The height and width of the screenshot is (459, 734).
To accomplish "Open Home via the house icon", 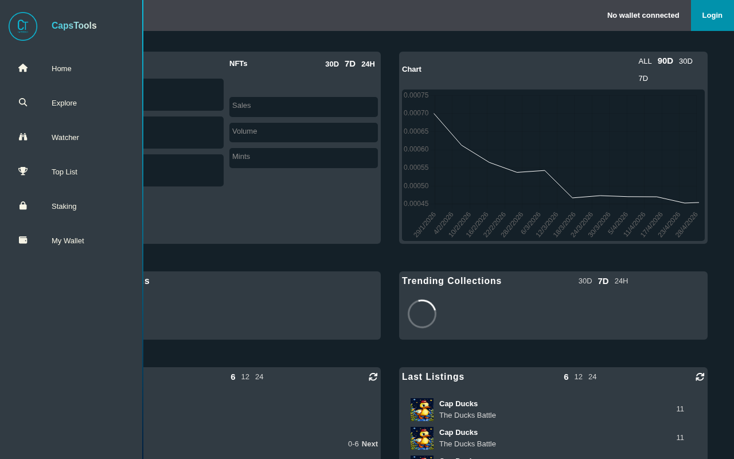I will click(x=23, y=68).
